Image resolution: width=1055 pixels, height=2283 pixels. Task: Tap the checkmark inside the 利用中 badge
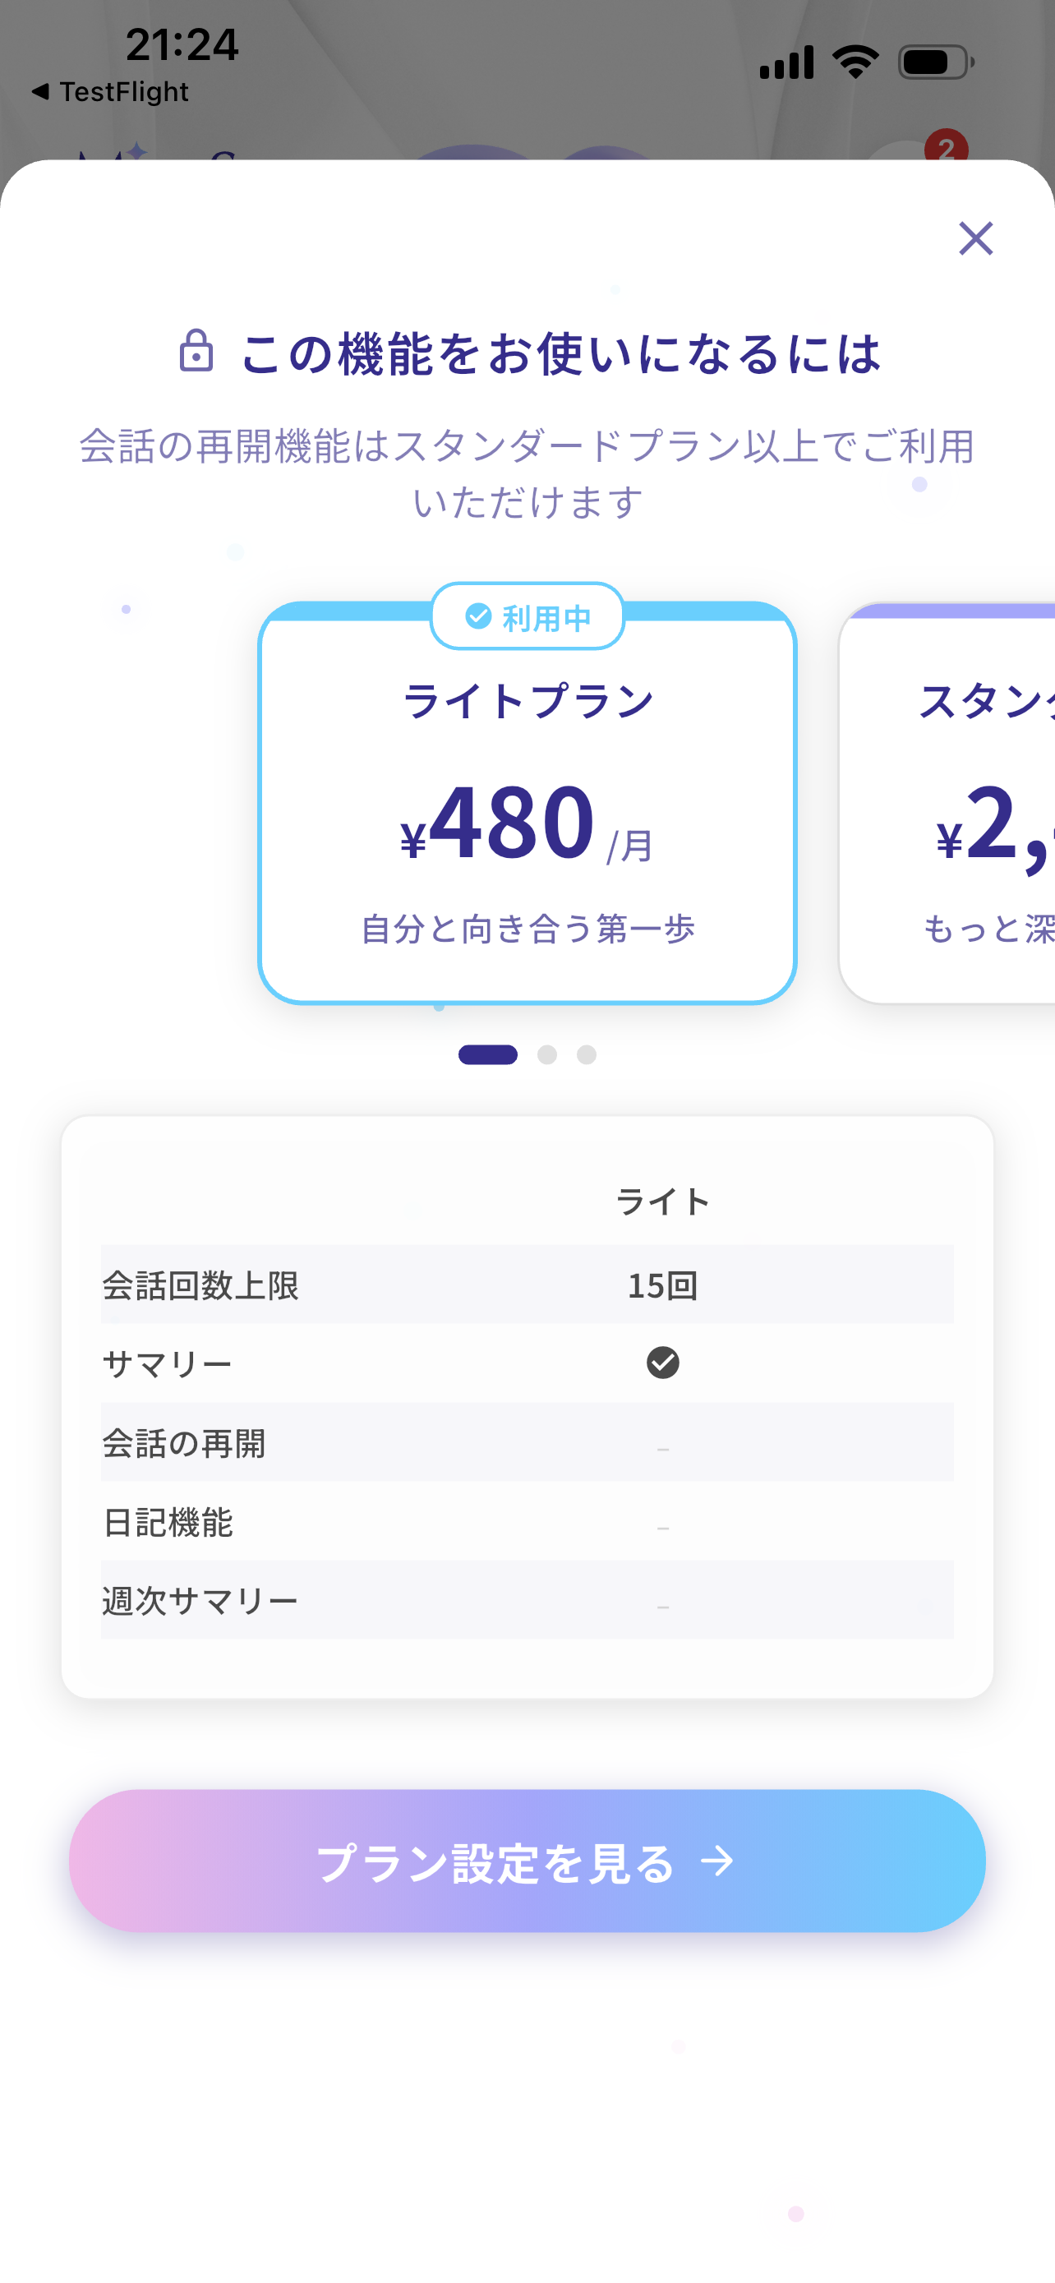477,616
